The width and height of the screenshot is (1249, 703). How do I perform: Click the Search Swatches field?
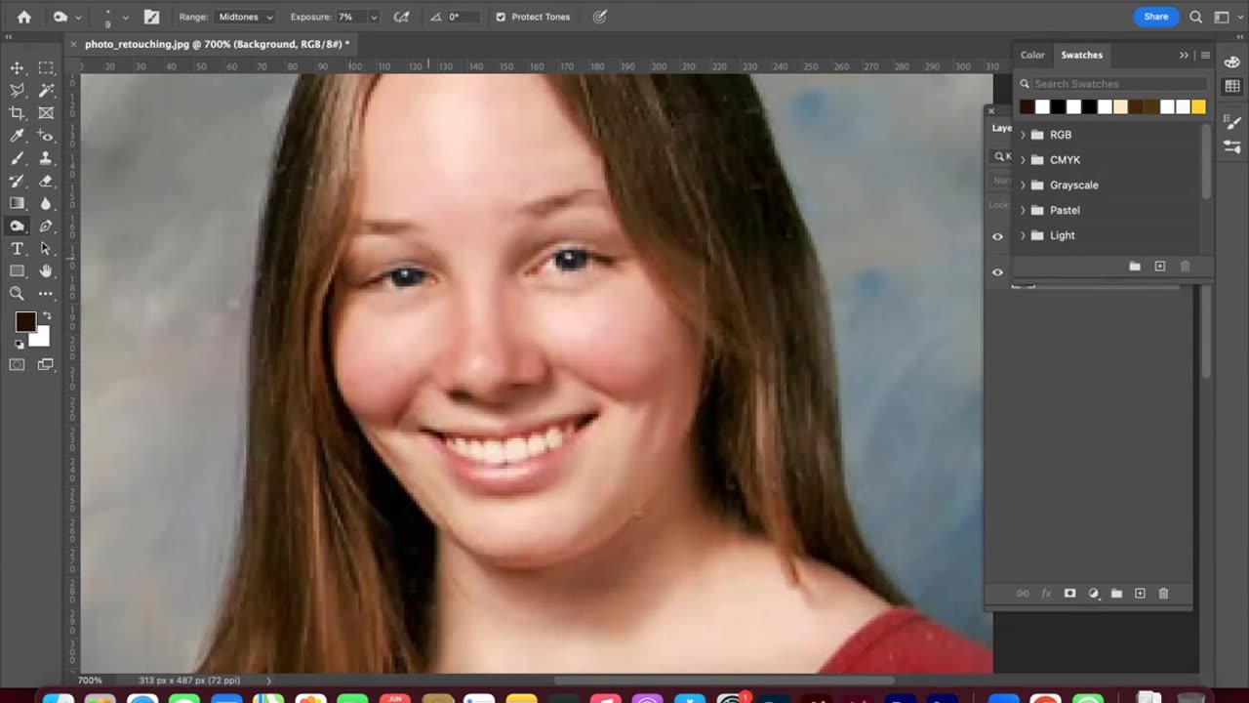tap(1112, 84)
